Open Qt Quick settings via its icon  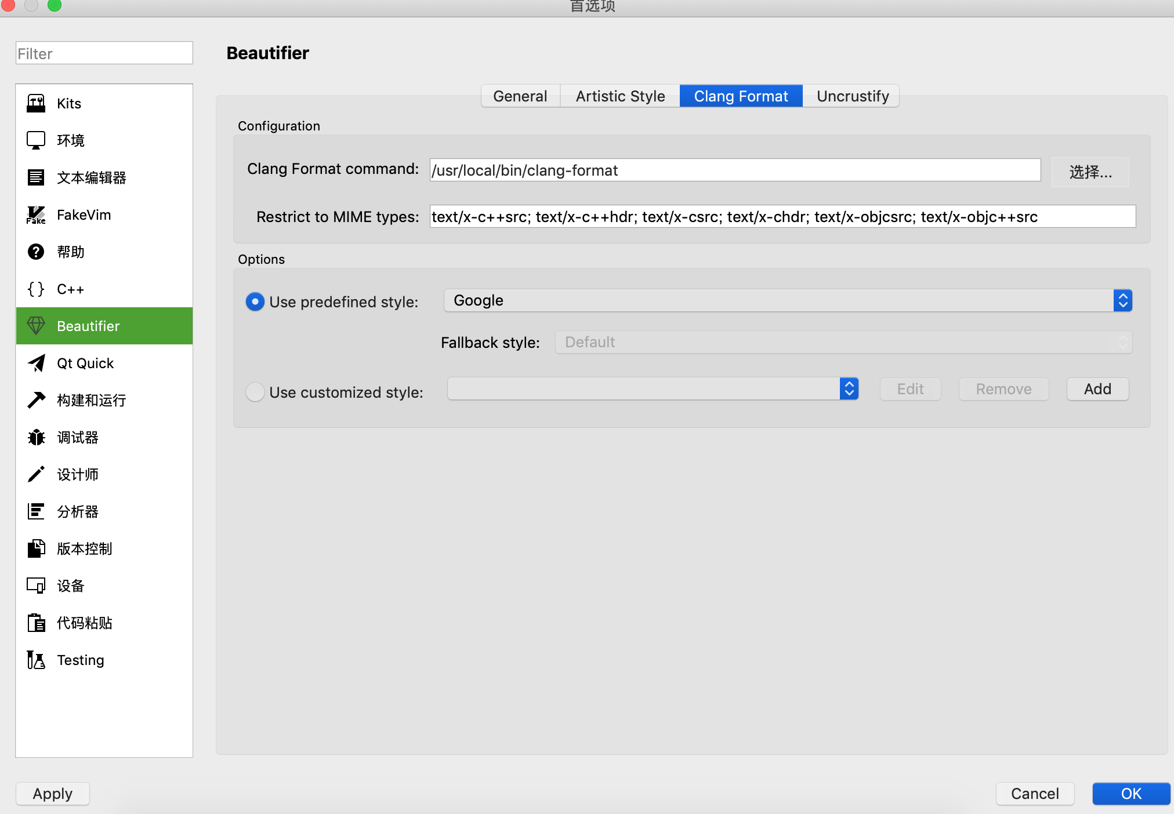tap(36, 363)
